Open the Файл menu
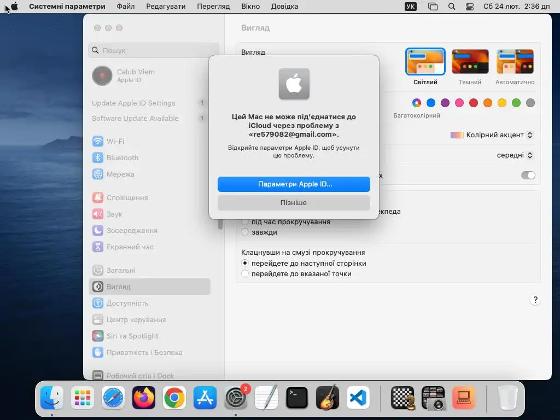560x420 pixels. point(126,7)
